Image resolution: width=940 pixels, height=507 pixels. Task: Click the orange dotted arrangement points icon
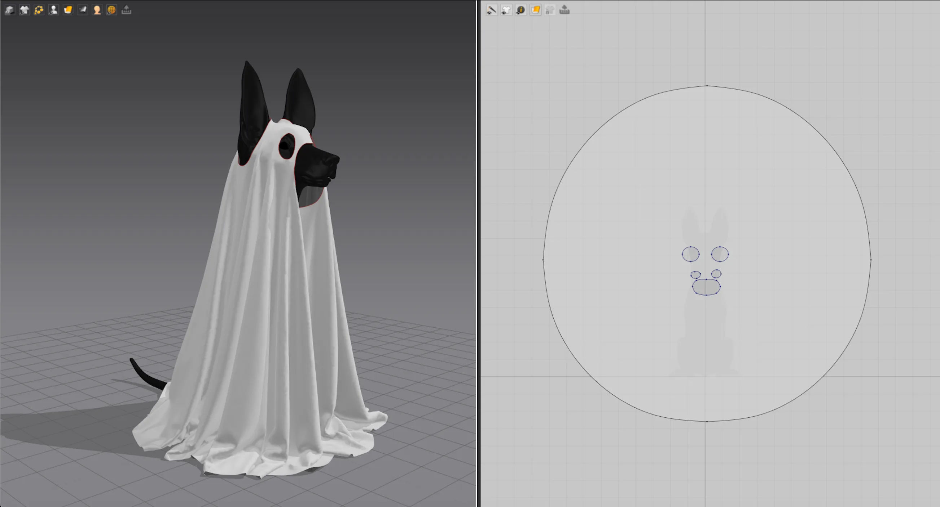(x=39, y=10)
